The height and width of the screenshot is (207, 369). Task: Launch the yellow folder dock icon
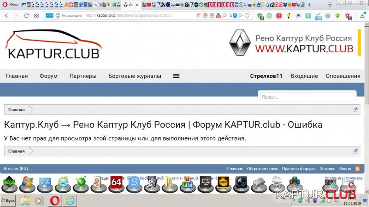[x=170, y=184]
